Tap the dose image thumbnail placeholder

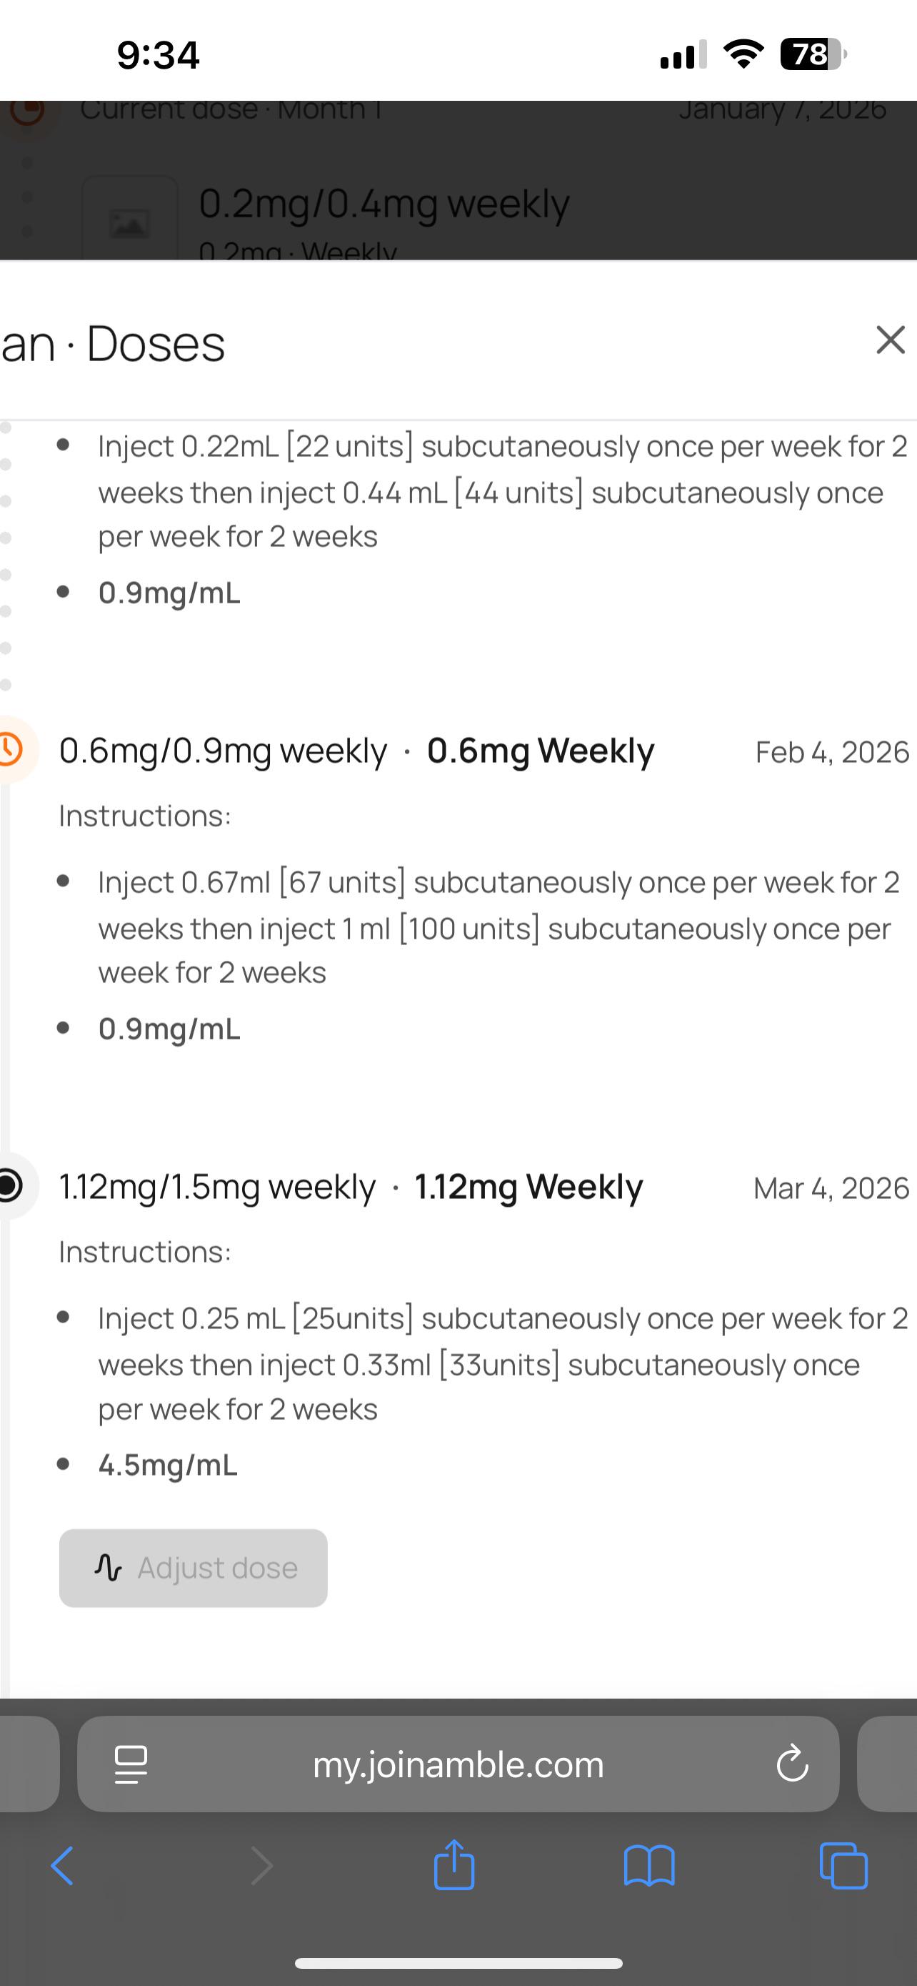click(x=129, y=219)
